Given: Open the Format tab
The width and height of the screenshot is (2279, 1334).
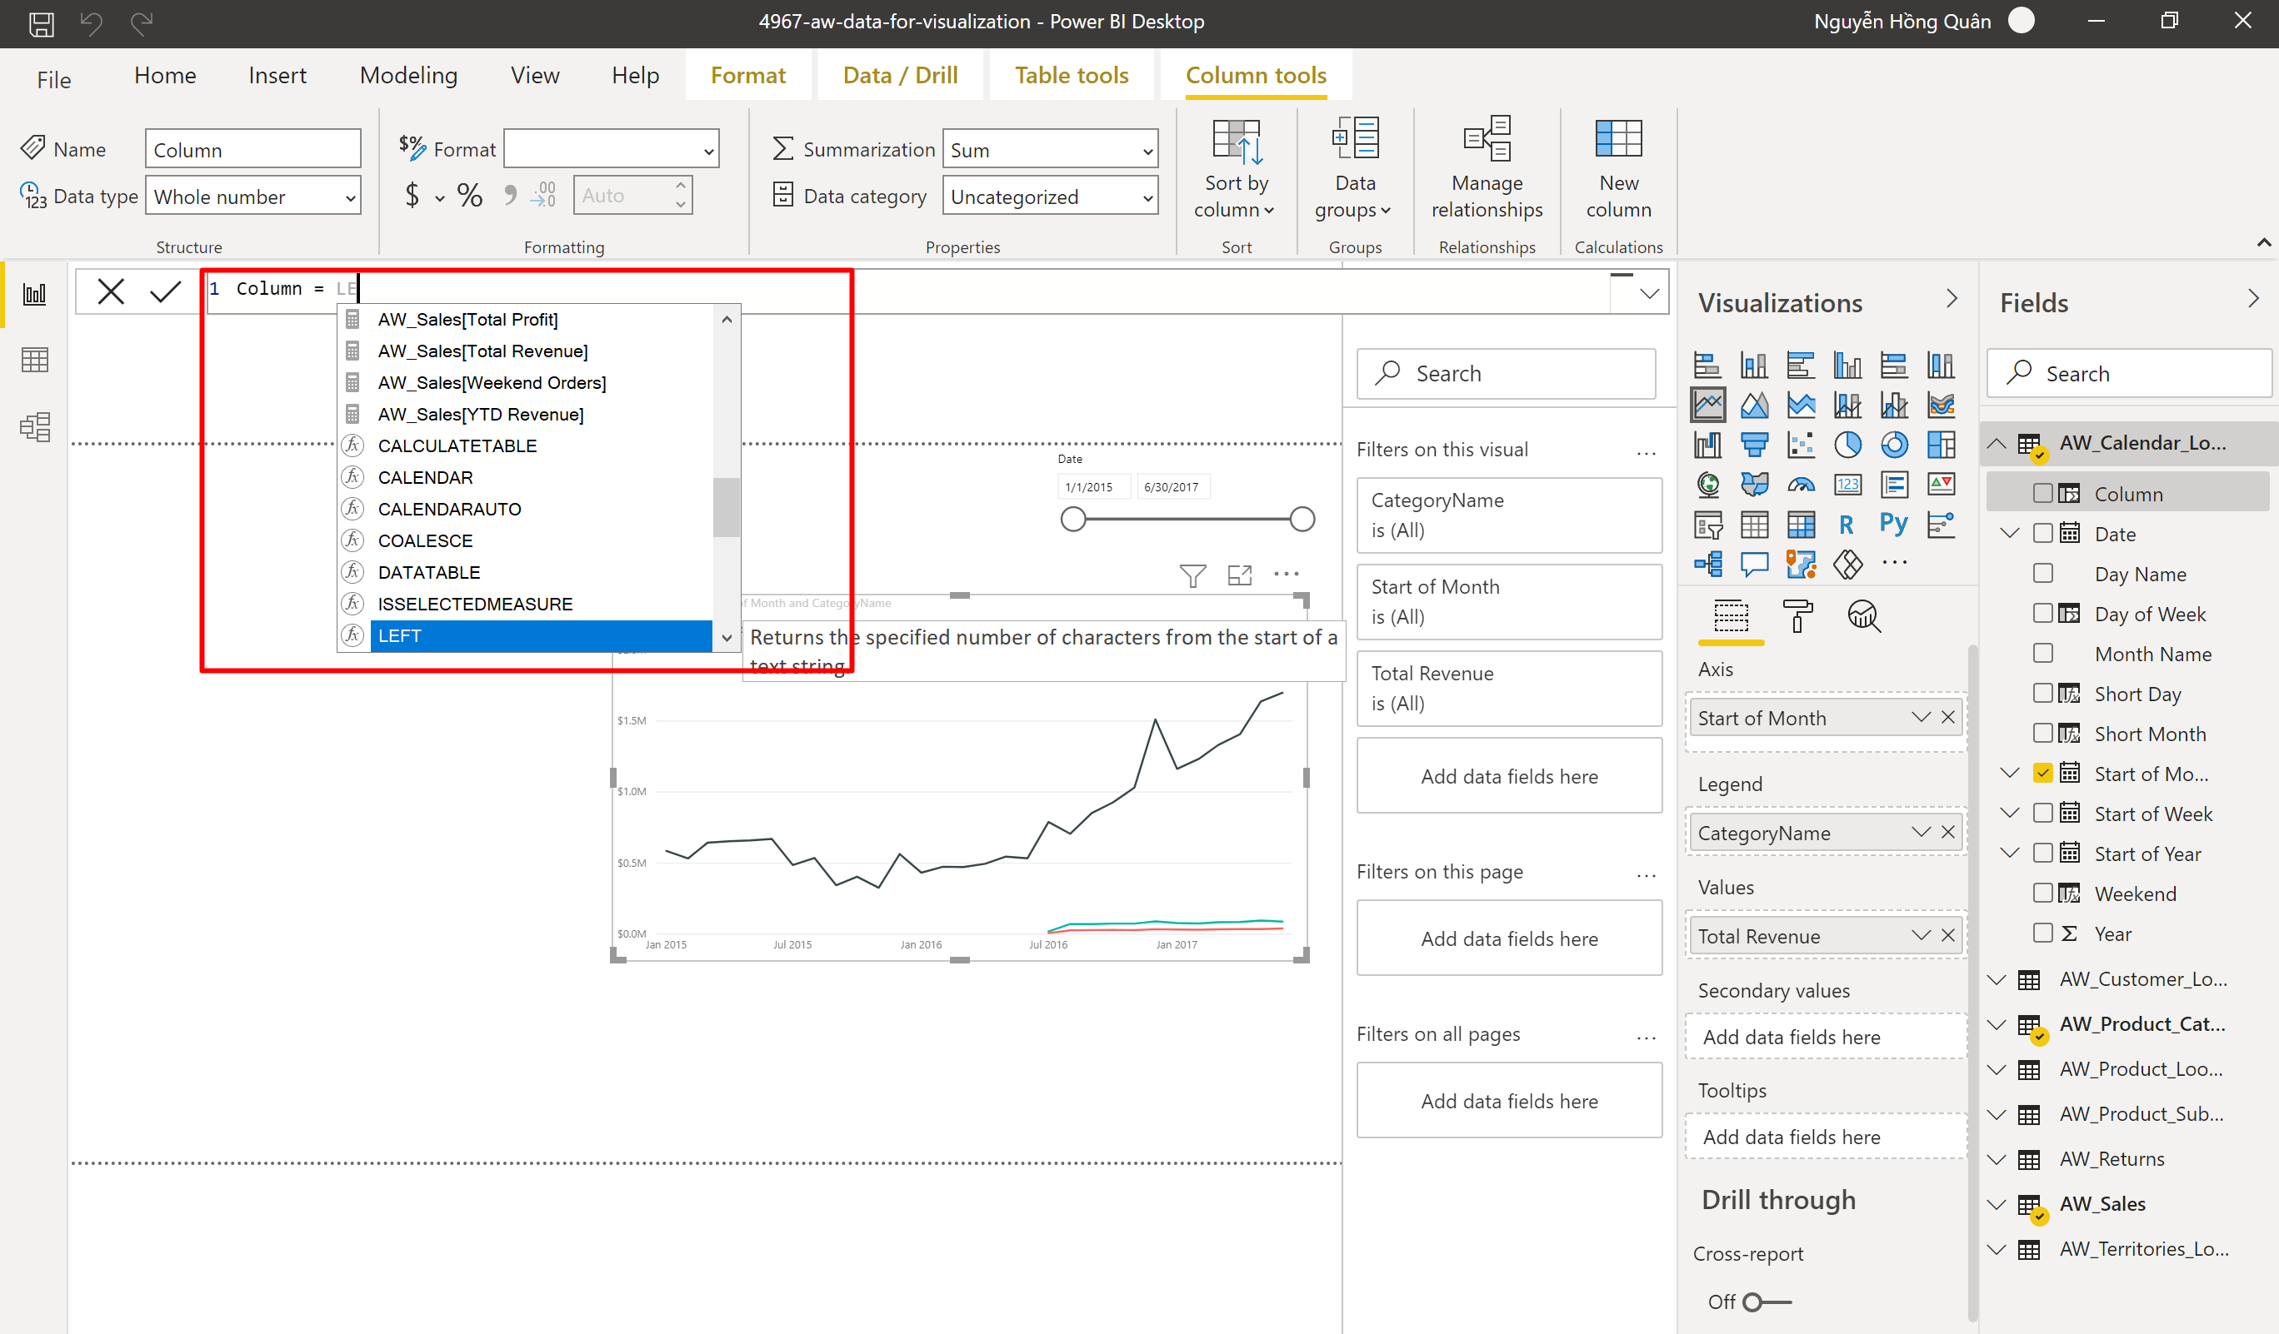Looking at the screenshot, I should pyautogui.click(x=748, y=75).
